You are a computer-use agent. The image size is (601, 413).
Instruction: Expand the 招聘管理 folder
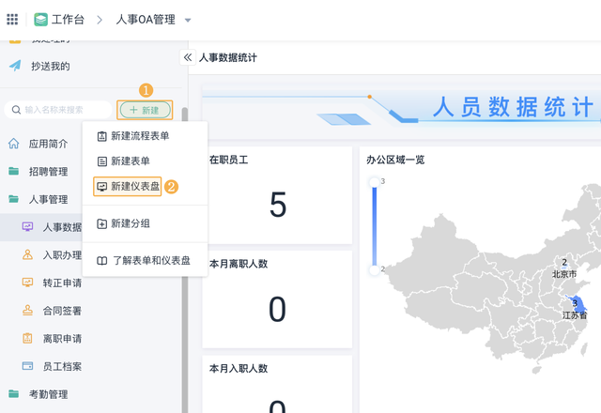(x=48, y=172)
